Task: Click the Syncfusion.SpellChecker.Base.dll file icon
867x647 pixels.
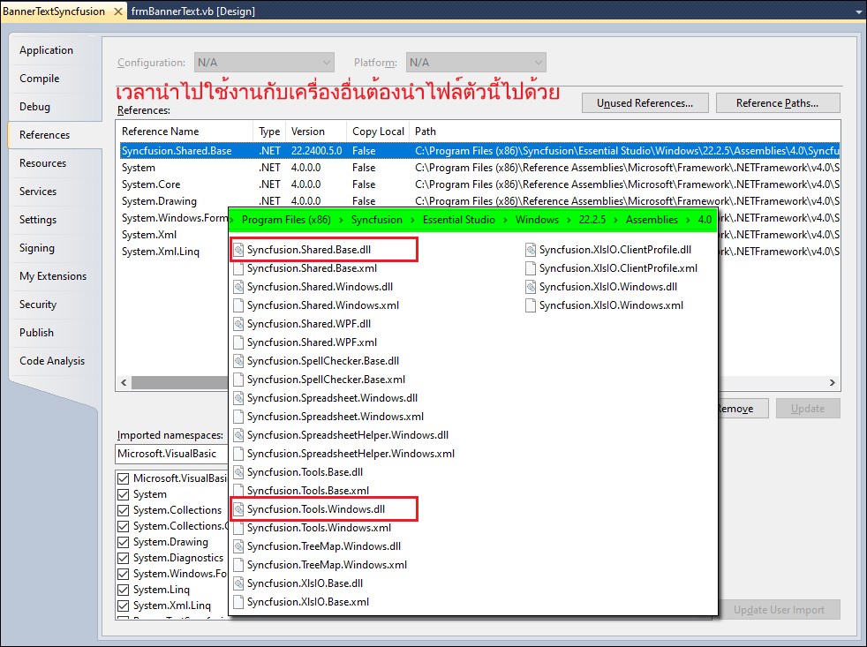Action: tap(238, 361)
